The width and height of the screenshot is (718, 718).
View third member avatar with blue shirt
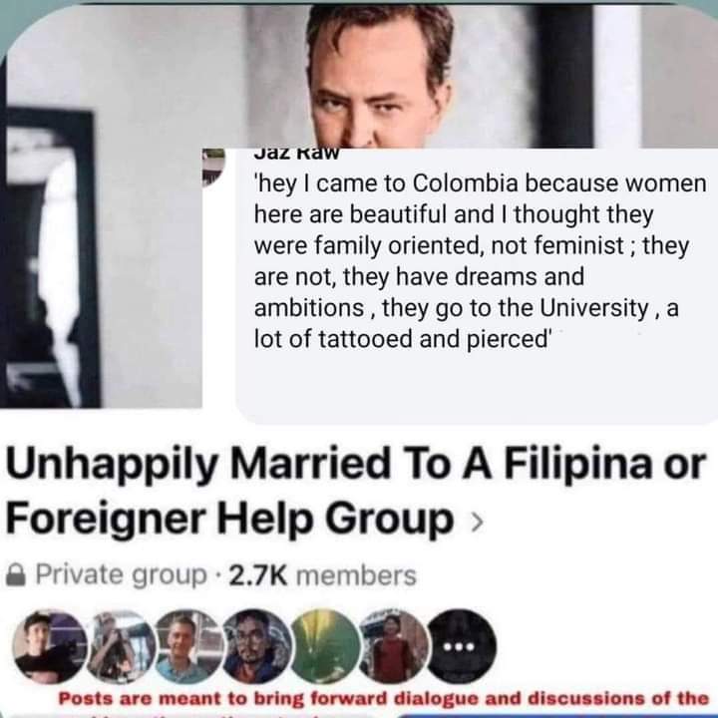[189, 646]
